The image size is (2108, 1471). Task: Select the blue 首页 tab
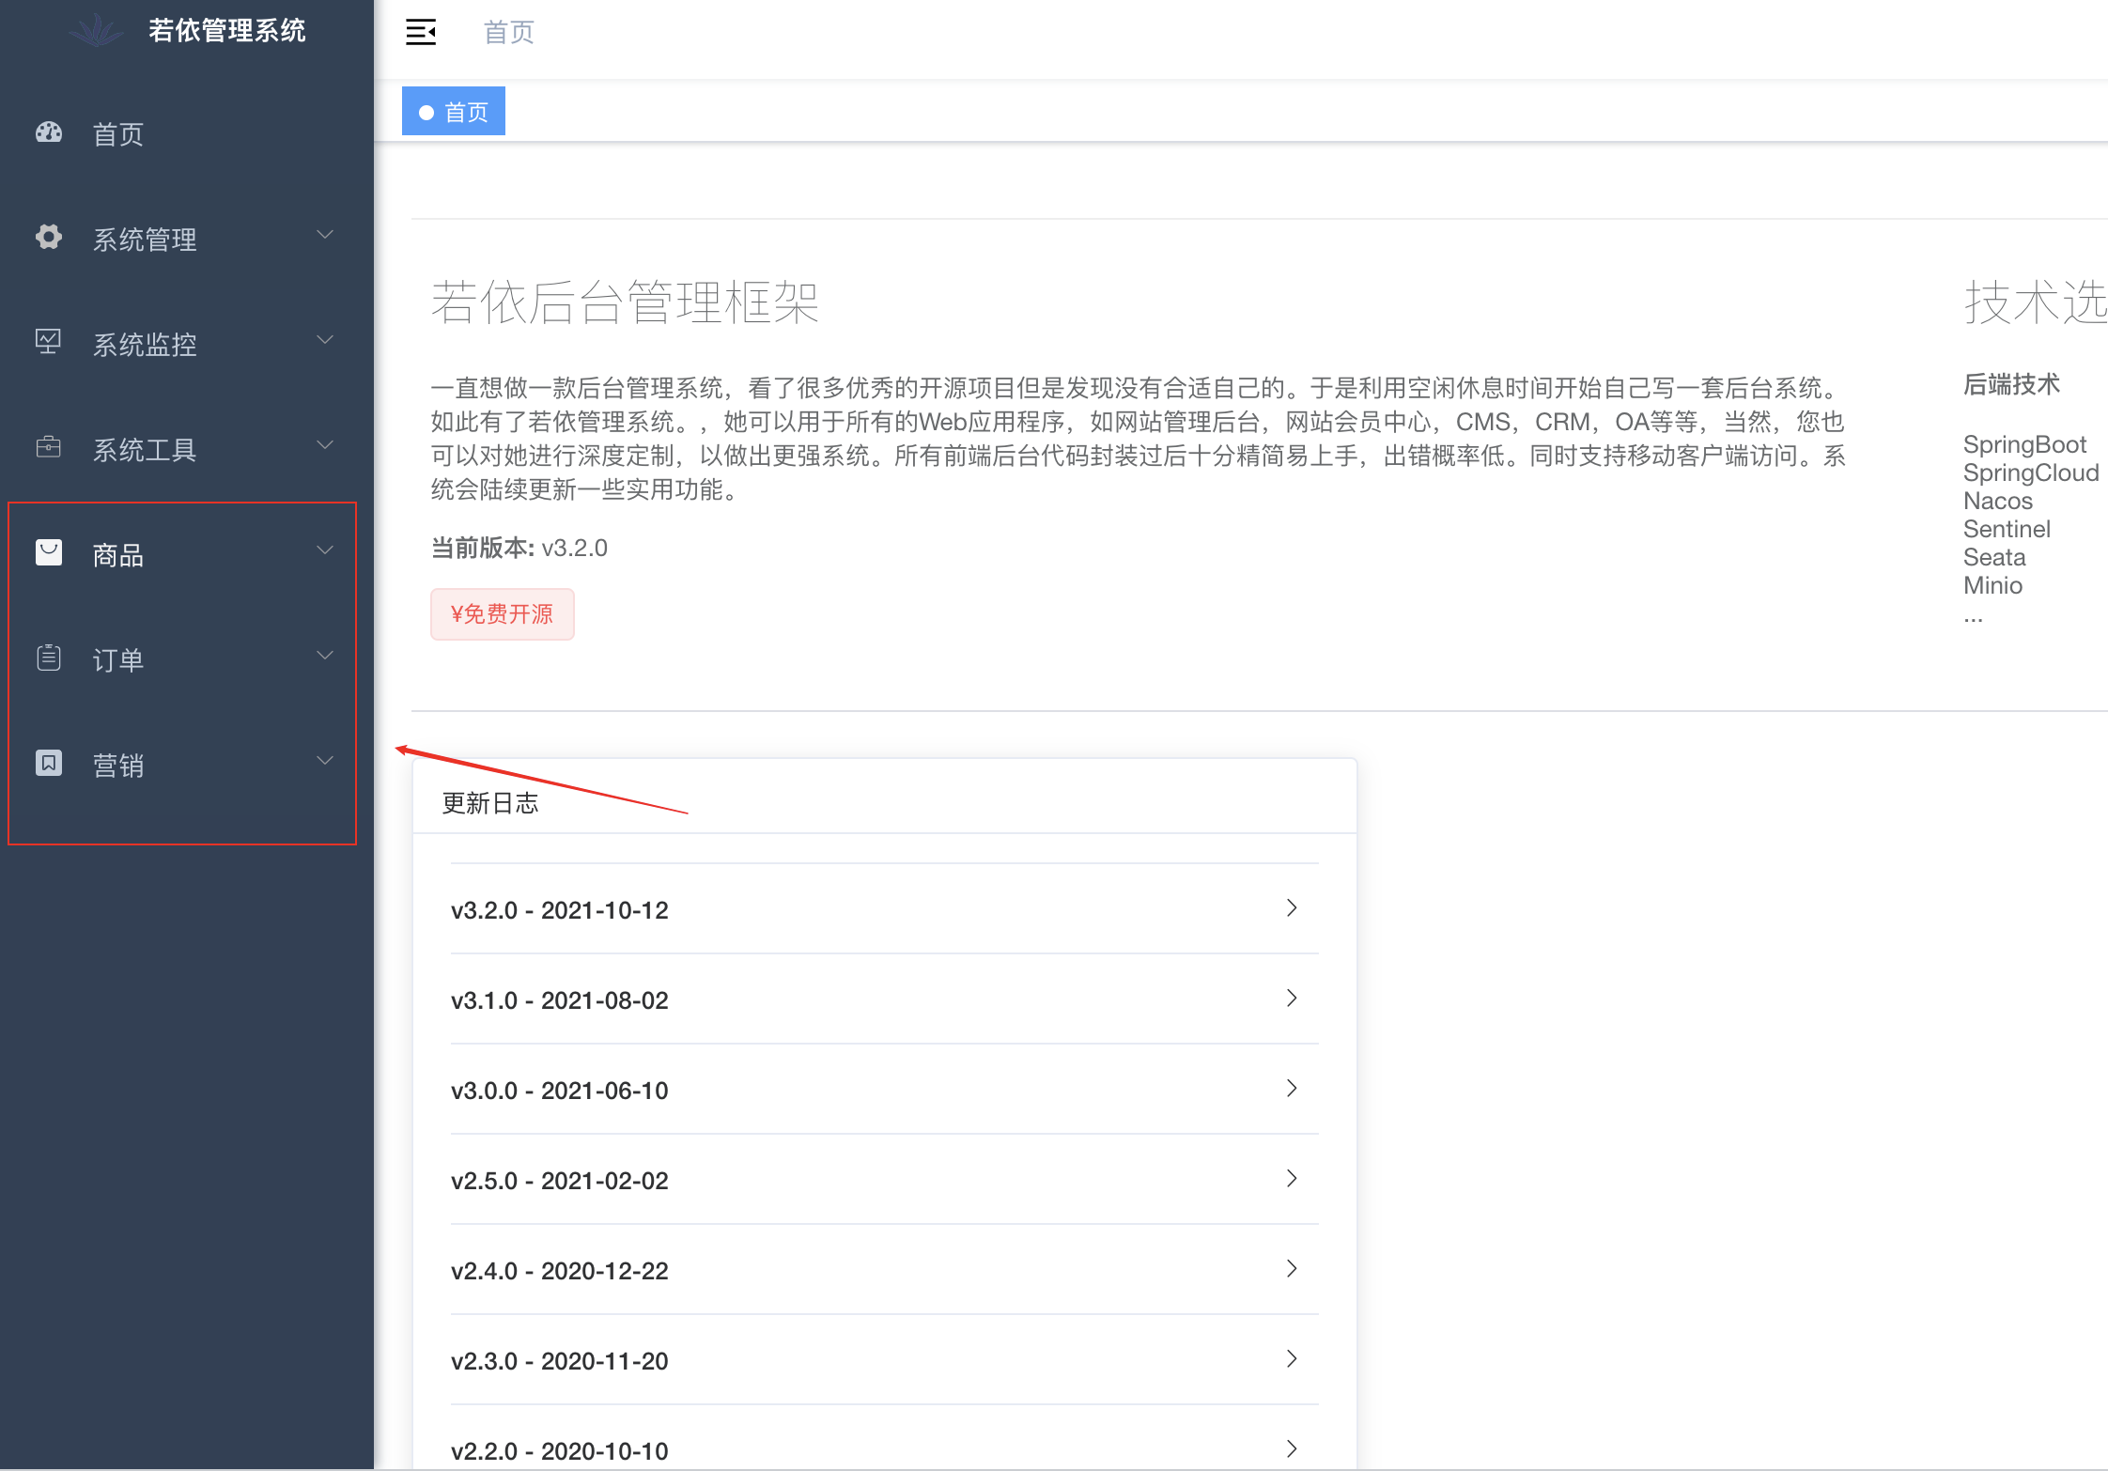(454, 112)
